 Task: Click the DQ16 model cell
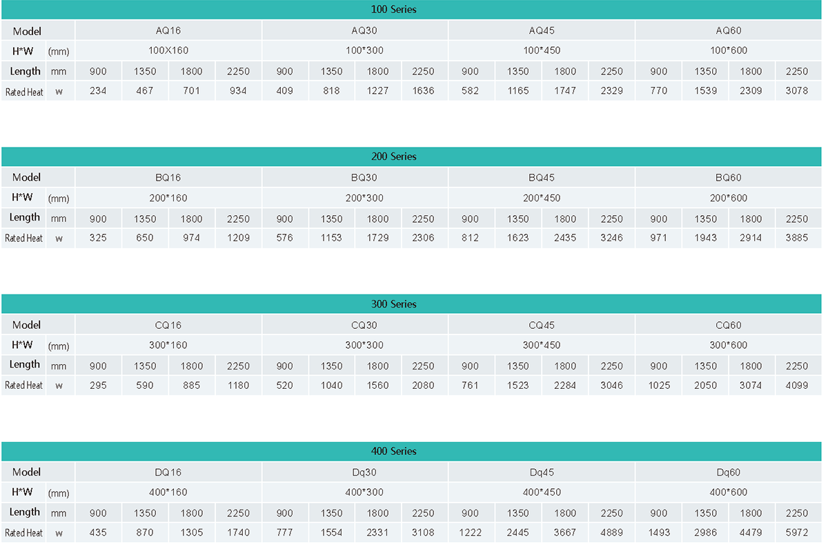point(168,472)
